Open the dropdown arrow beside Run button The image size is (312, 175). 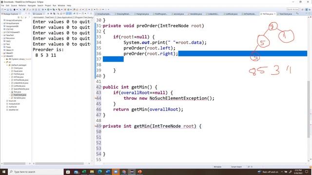point(51,10)
